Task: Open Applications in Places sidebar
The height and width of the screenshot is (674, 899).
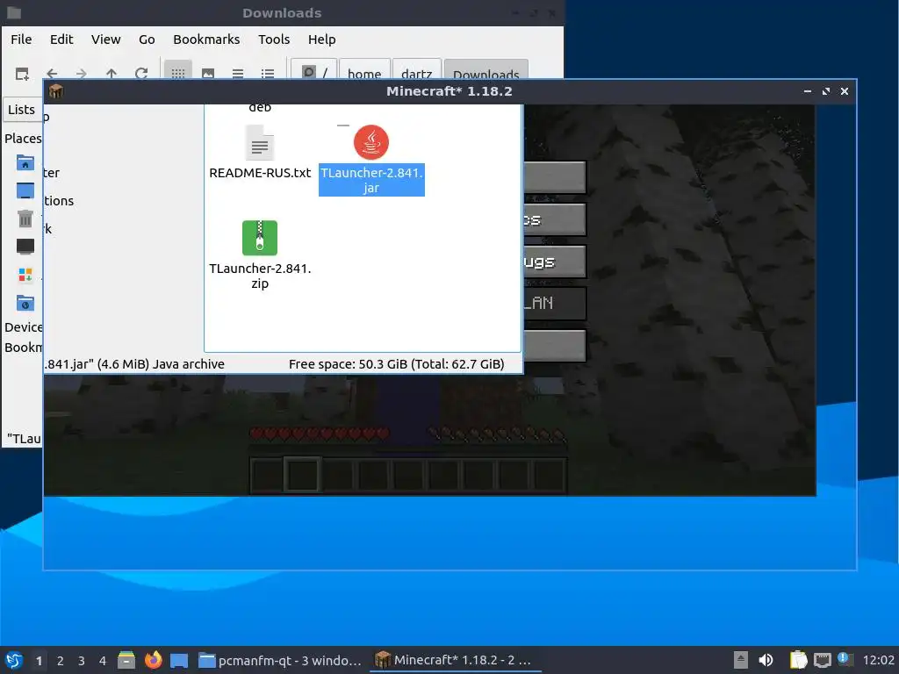Action: pyautogui.click(x=25, y=275)
